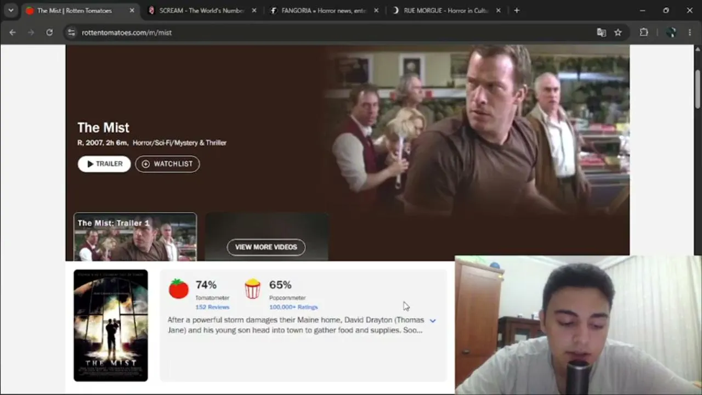Open the Chrome three-dot menu
This screenshot has height=395, width=702.
pyautogui.click(x=690, y=32)
